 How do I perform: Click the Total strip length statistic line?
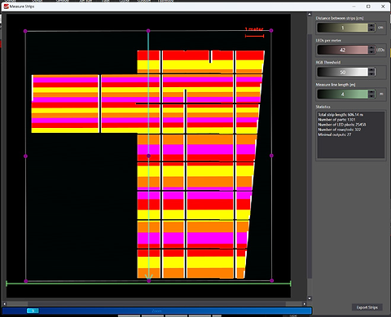tap(340, 115)
